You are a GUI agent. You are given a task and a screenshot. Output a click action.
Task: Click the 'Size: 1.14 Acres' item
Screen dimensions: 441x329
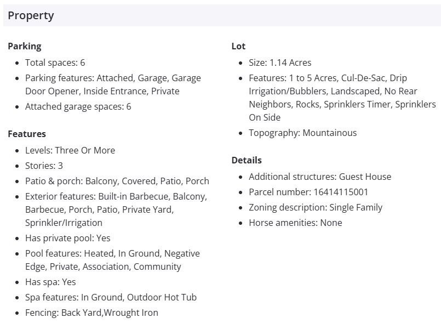point(280,63)
